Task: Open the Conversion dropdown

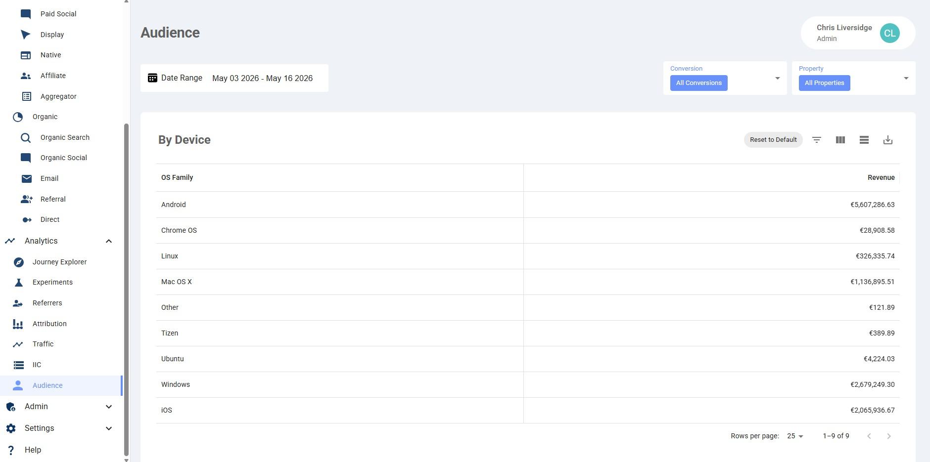Action: coord(725,78)
